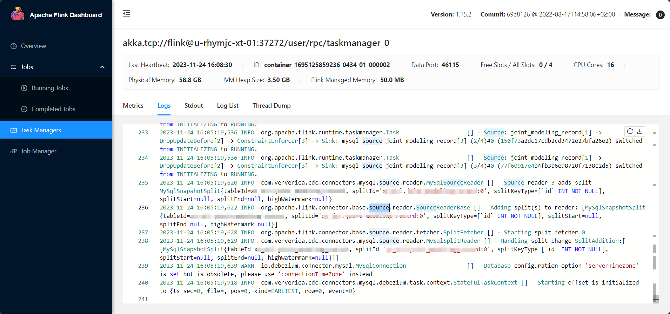
Task: Download the log file icon
Action: click(640, 131)
